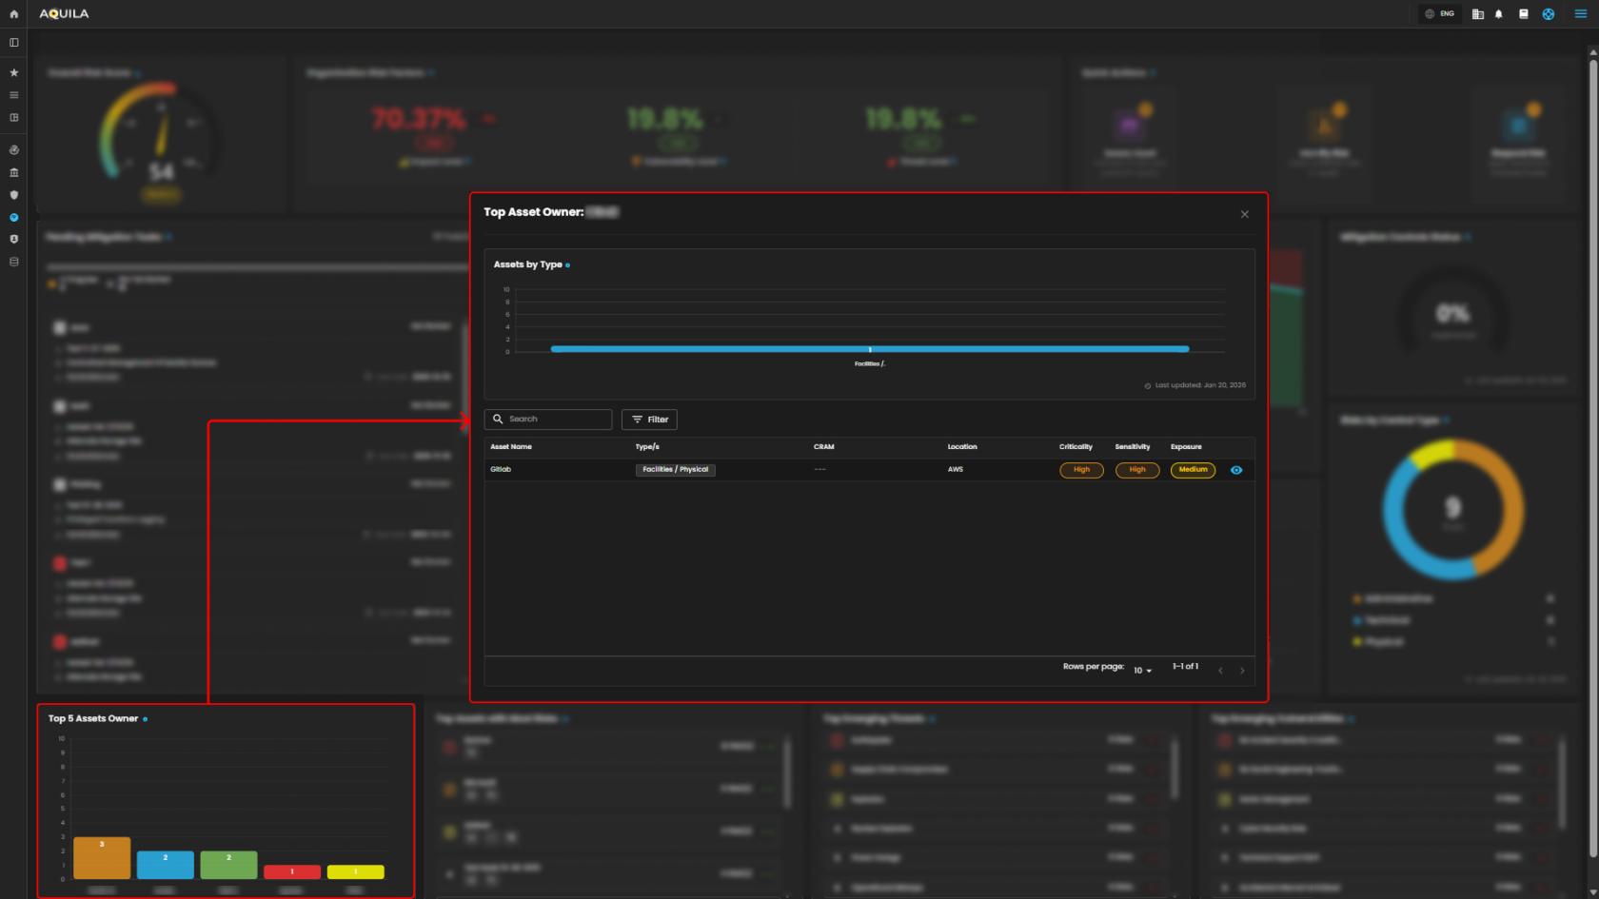Screen dimensions: 1599x899
Task: Open the ENG language selector
Action: coord(1439,14)
